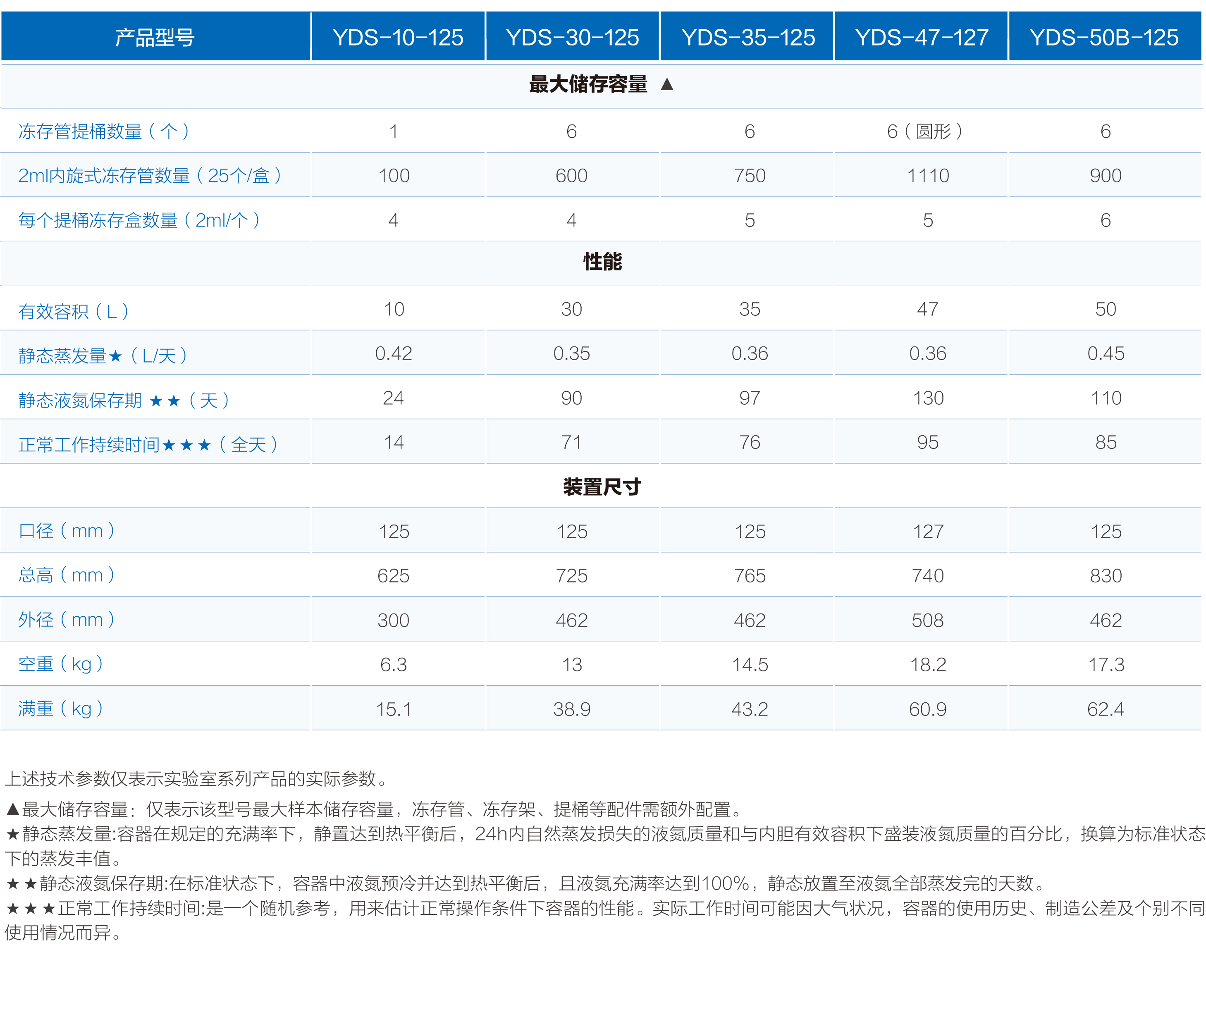1206x1019 pixels.
Task: Click the 有效容积（L） row label
Action: pyautogui.click(x=73, y=311)
